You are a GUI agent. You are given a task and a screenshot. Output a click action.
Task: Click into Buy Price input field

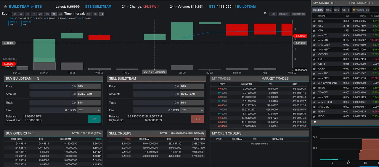tap(53, 86)
